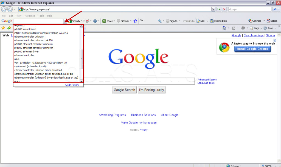This screenshot has height=167, width=281.
Task: Click the Convert toolbar button
Action: [254, 21]
